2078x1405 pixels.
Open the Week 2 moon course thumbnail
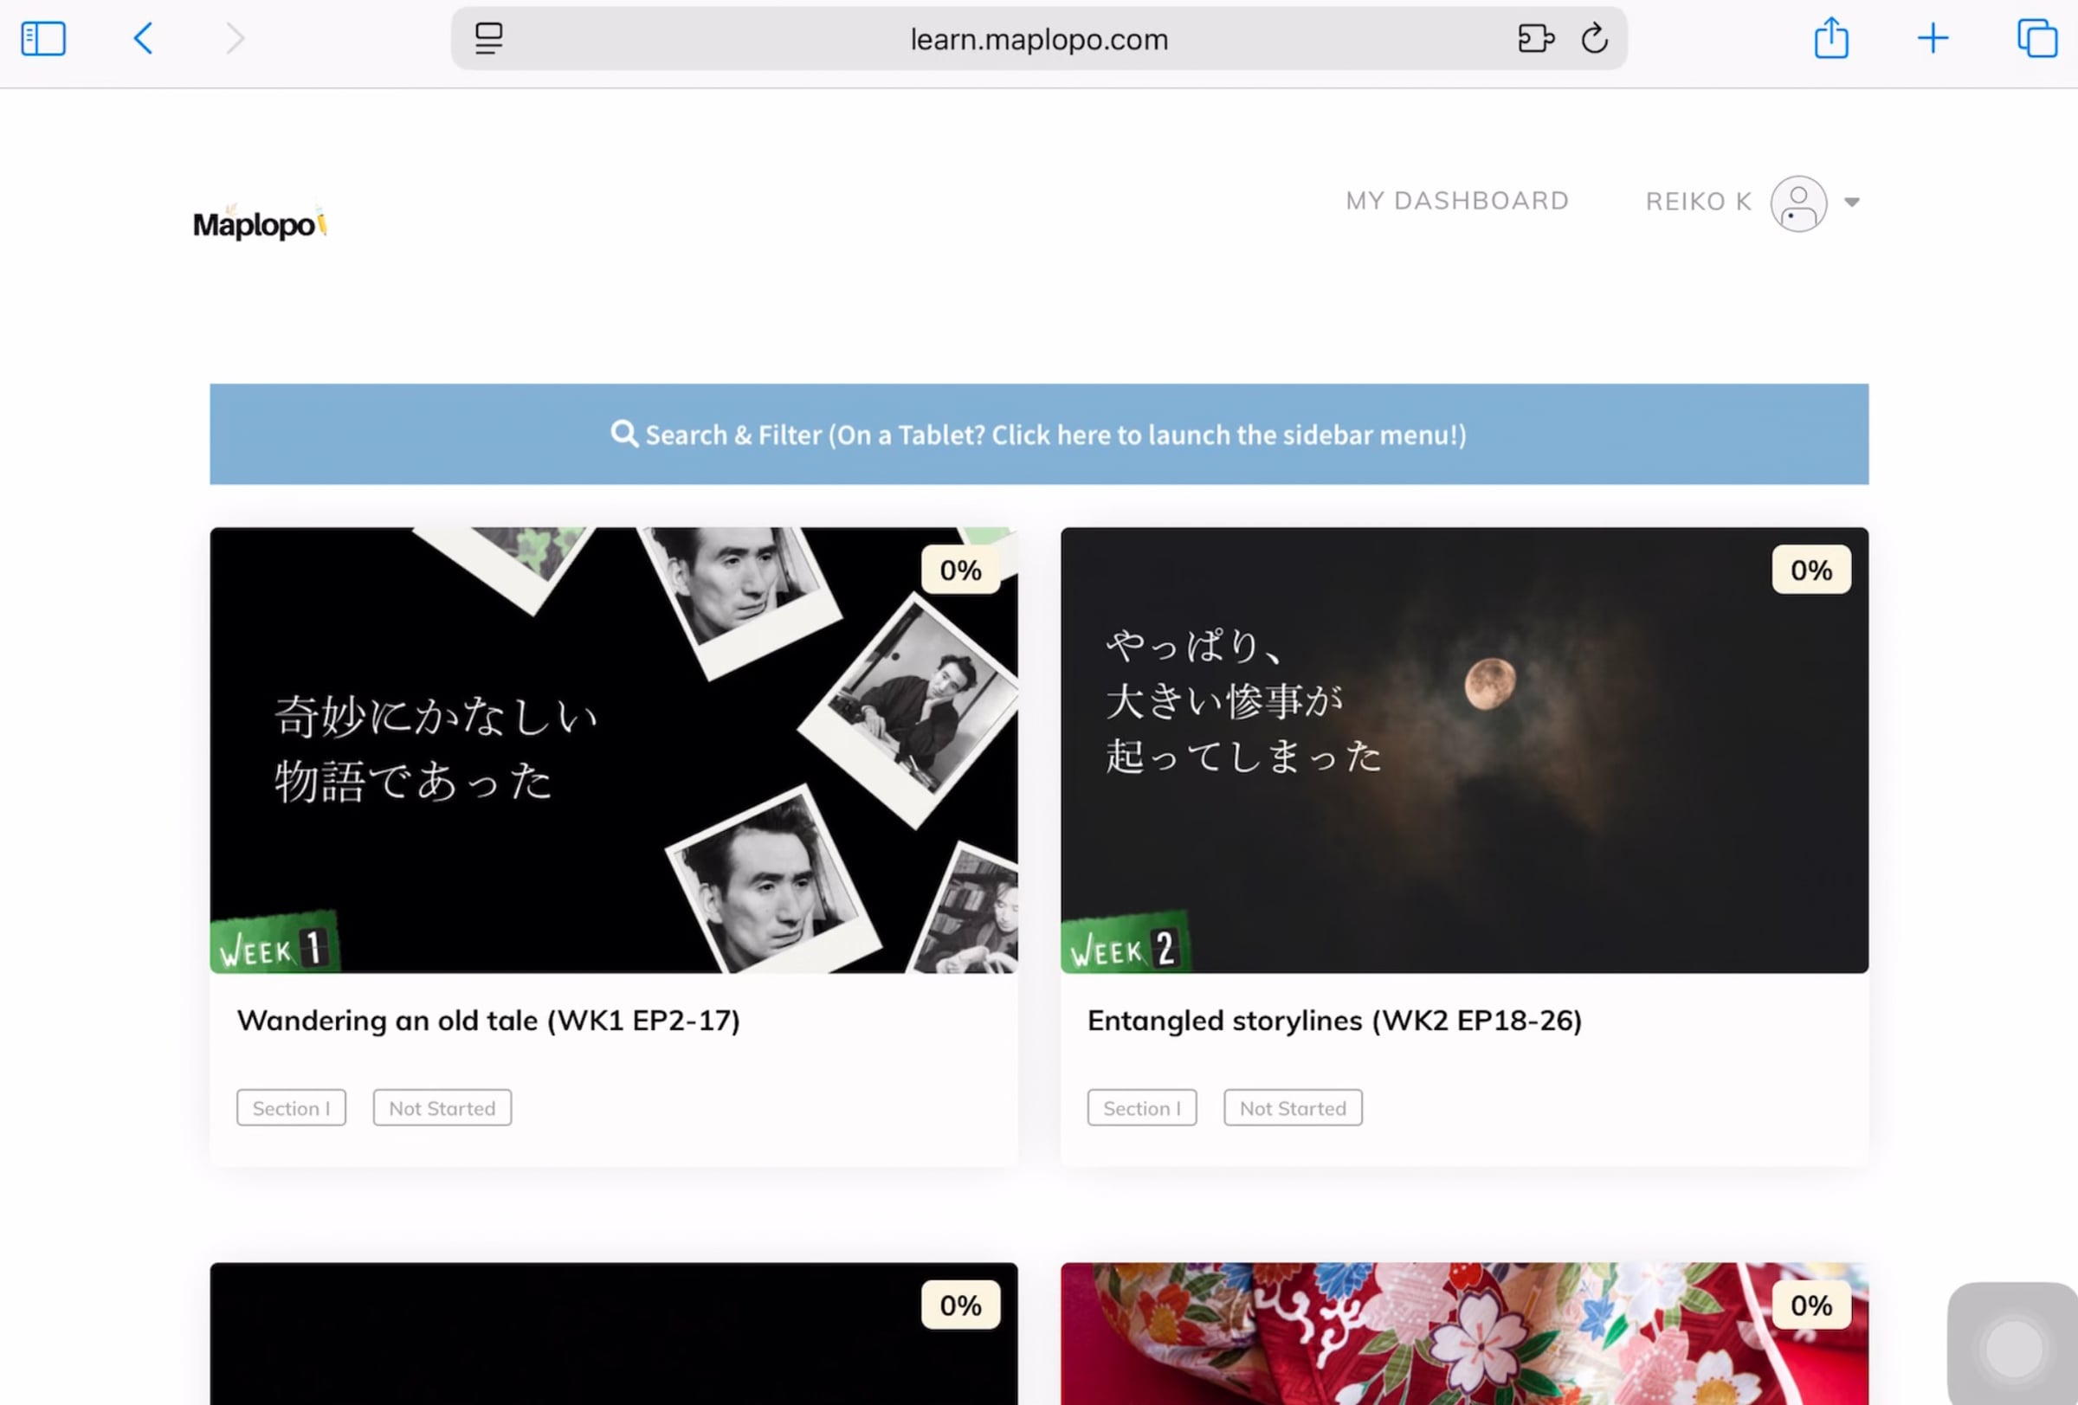coord(1465,750)
